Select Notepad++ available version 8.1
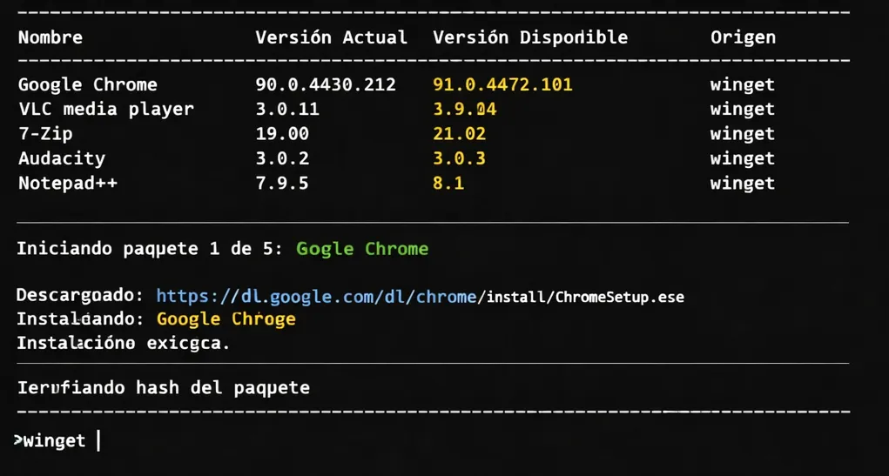 click(448, 183)
